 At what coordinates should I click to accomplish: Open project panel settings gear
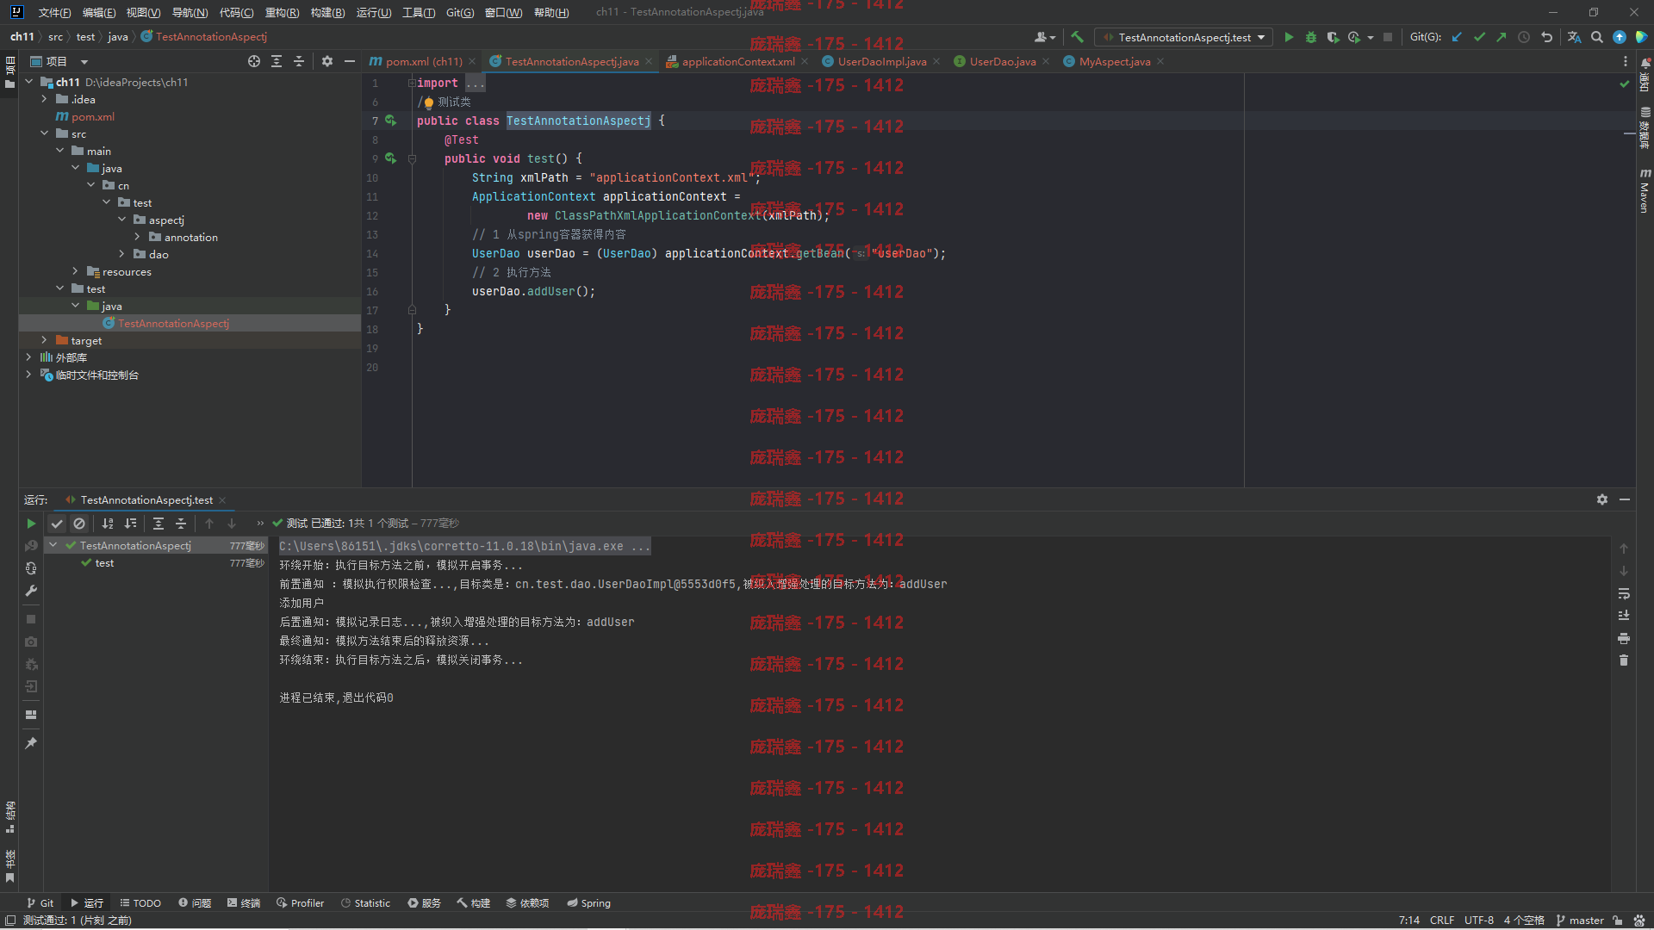click(x=327, y=61)
